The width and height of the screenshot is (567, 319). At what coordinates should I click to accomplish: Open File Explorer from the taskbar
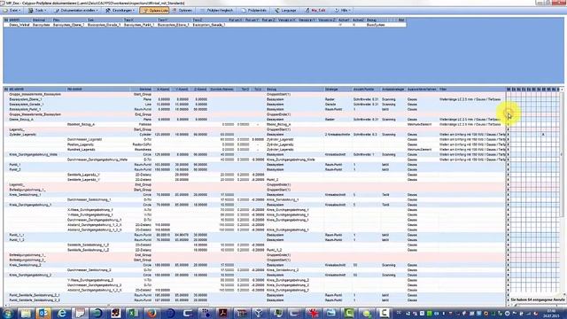point(26,313)
